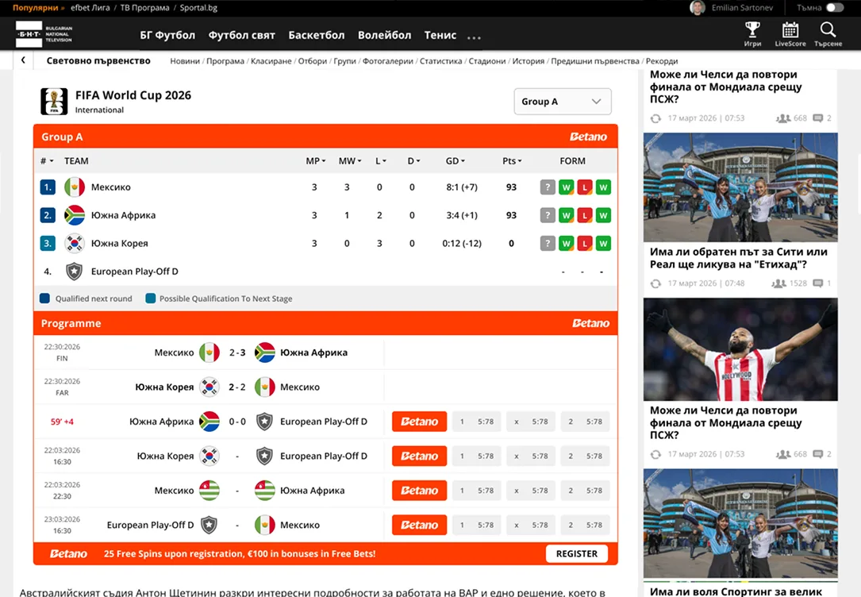Open the Футбол свят menu
This screenshot has width=861, height=597.
pos(241,35)
